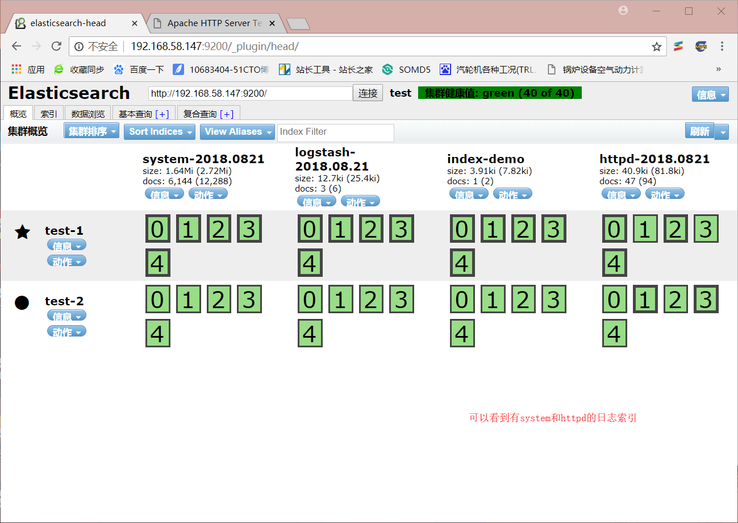Image resolution: width=738 pixels, height=523 pixels.
Task: Open 动作 dropdown for node test-2
Action: click(x=66, y=331)
